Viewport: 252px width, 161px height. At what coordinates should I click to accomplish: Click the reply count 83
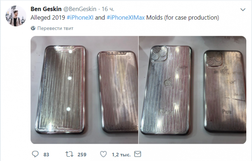click(x=46, y=155)
